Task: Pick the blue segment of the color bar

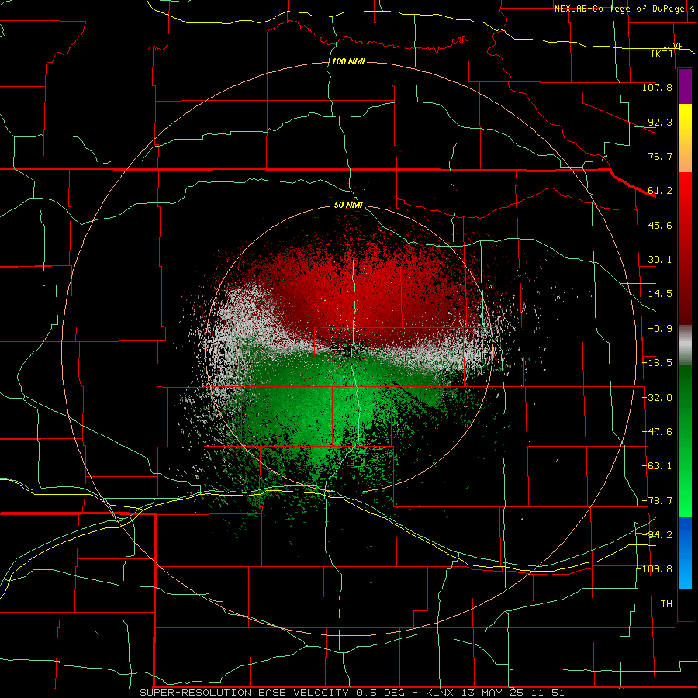Action: 685,553
